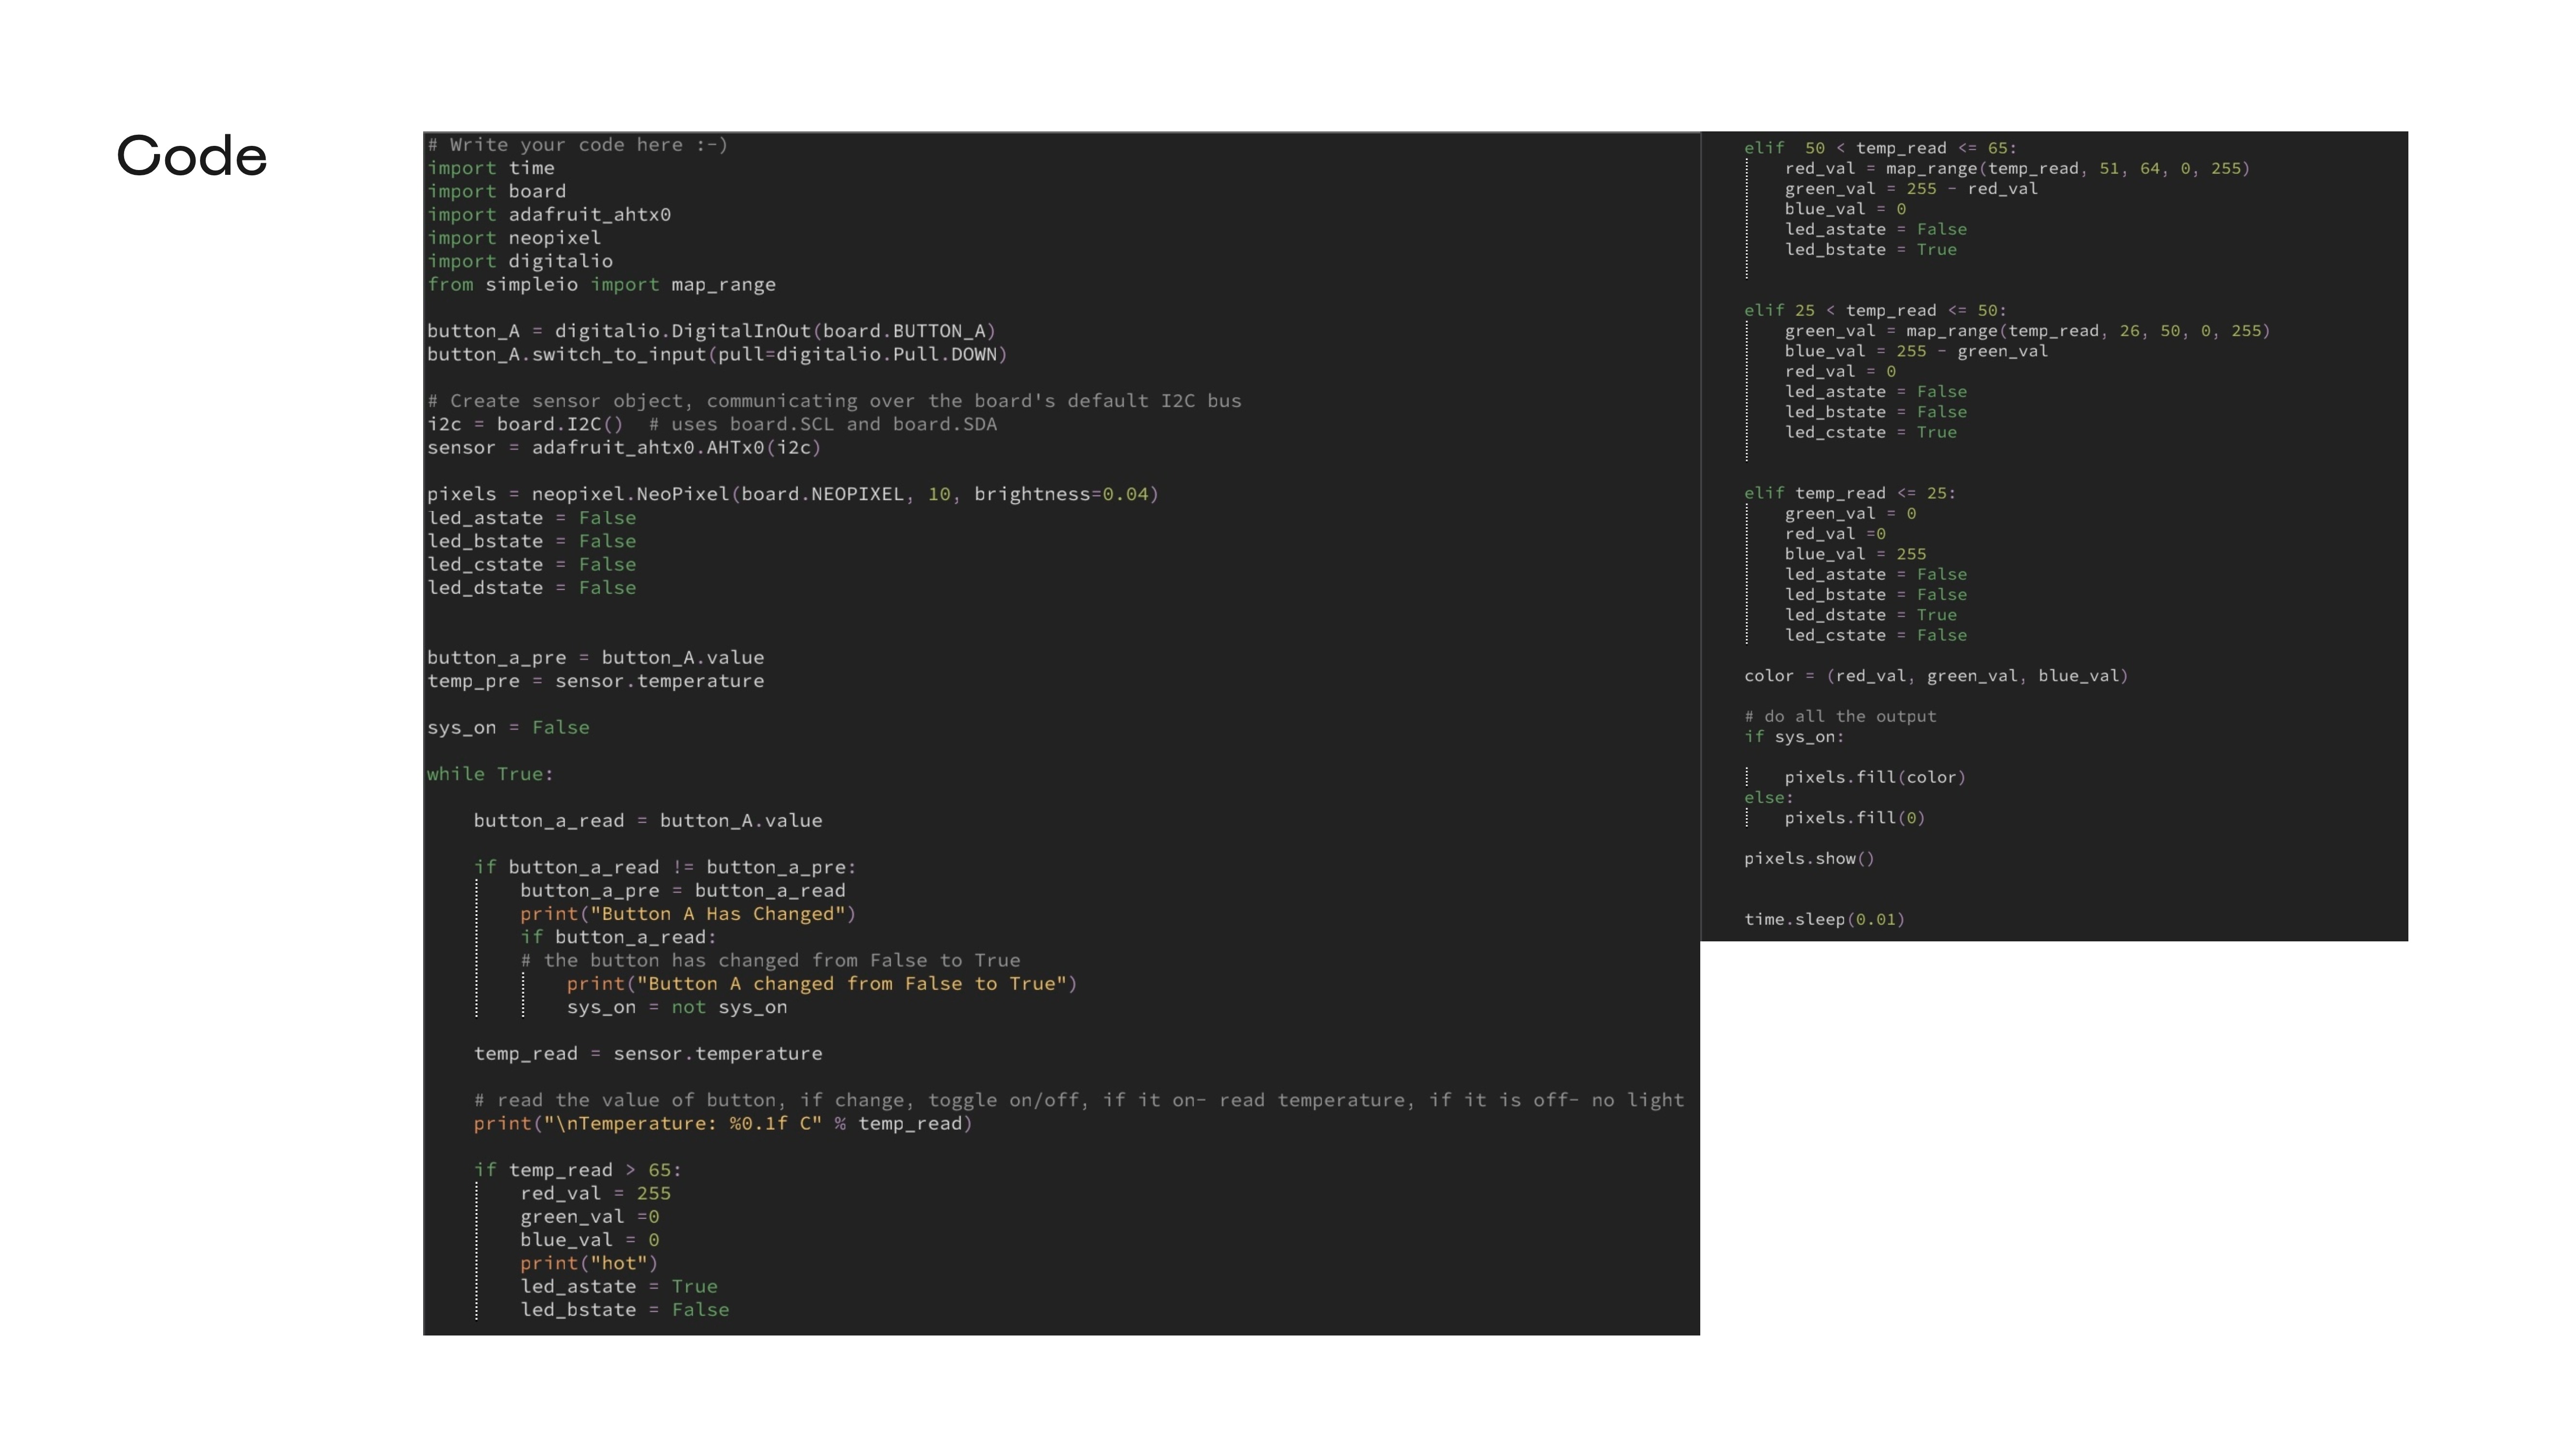Click the "while True:" statement
Viewport: 2576px width, 1449px height.
[x=490, y=774]
